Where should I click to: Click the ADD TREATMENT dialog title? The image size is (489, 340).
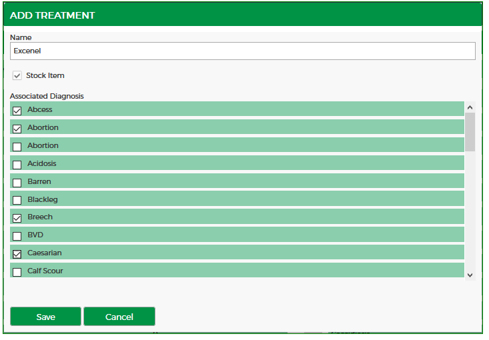[x=53, y=15]
